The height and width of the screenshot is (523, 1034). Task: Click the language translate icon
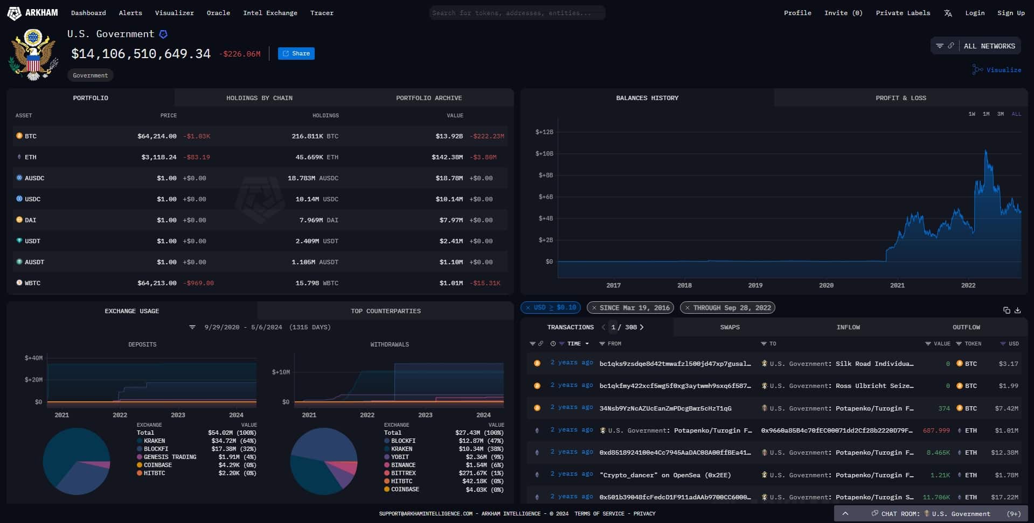(948, 13)
